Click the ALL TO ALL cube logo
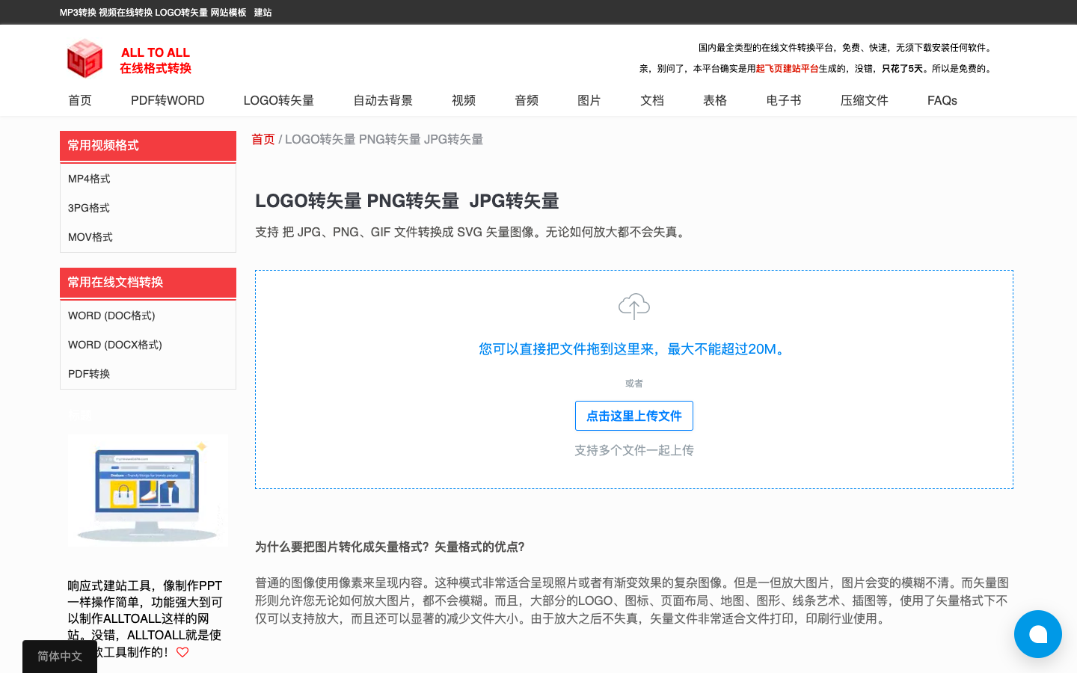The image size is (1077, 673). coord(85,58)
